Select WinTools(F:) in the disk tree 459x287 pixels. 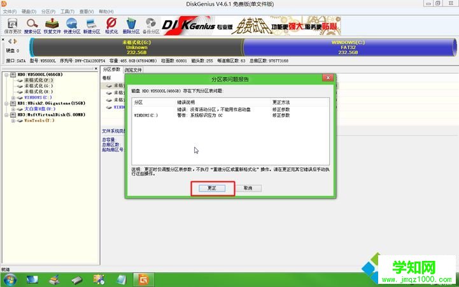[x=39, y=120]
